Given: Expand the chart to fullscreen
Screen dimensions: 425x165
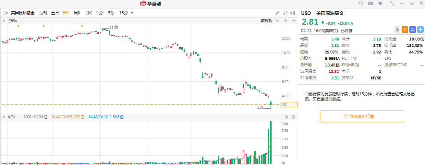Looking at the screenshot, I should [x=285, y=13].
